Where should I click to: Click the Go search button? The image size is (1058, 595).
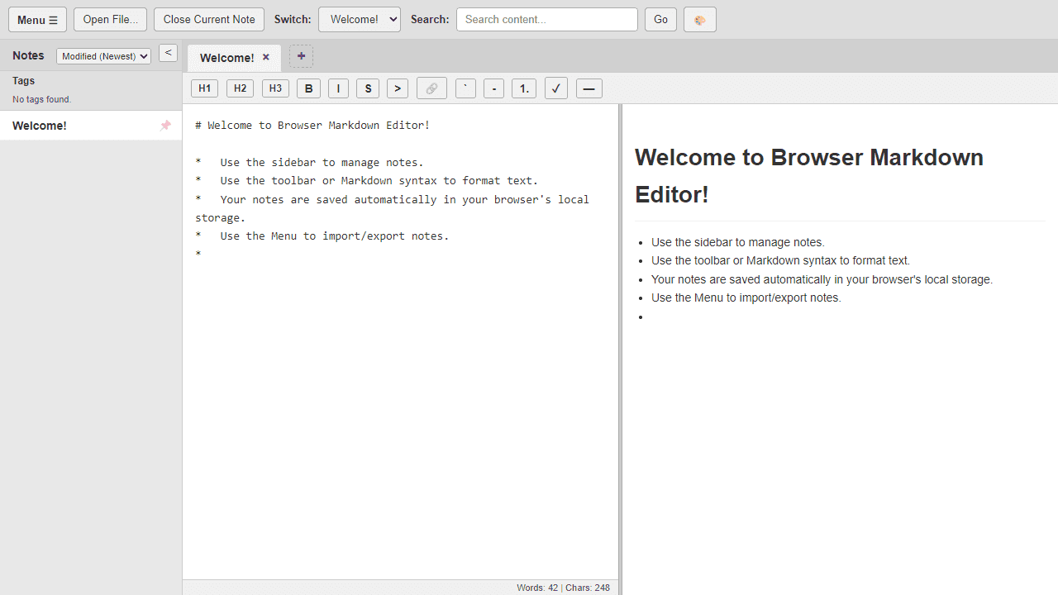(660, 20)
